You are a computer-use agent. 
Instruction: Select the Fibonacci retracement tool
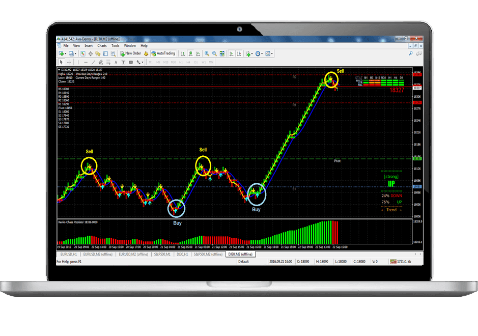click(108, 62)
